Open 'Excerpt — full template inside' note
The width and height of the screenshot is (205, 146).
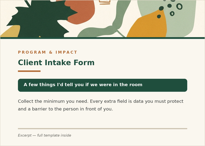click(45, 135)
